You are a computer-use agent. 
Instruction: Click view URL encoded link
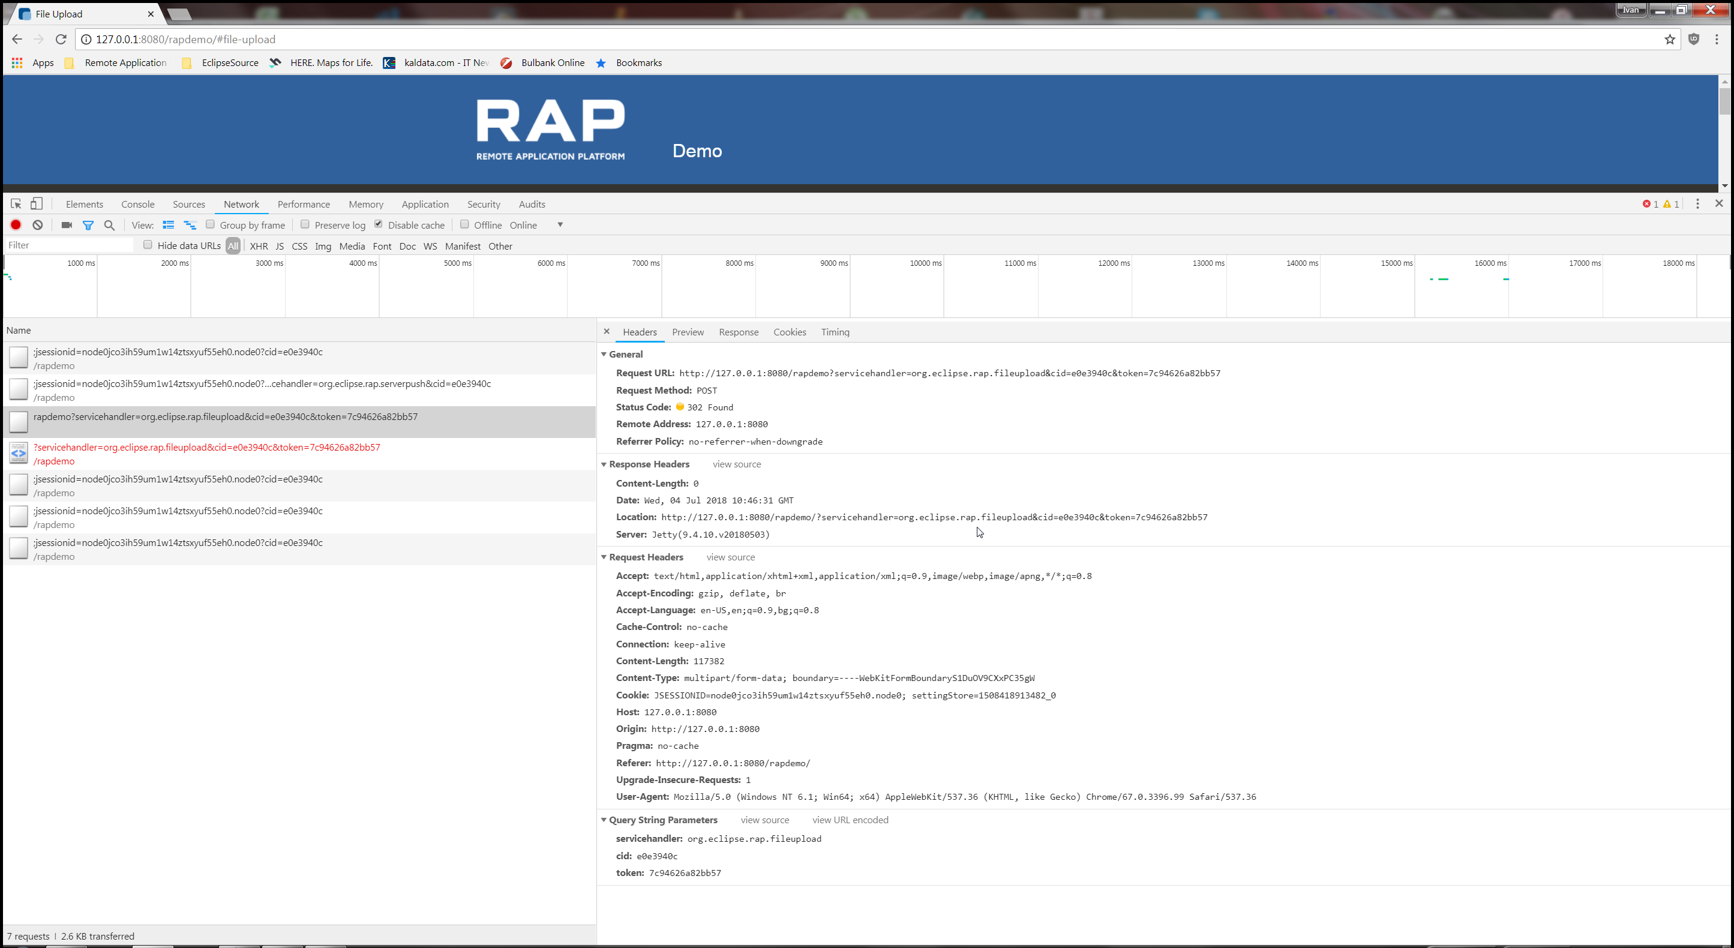[850, 820]
